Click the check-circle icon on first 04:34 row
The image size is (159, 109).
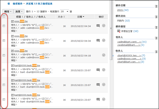pos(104,26)
